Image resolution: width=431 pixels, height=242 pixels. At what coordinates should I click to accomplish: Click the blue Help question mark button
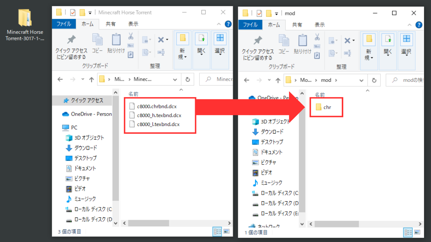(x=228, y=24)
